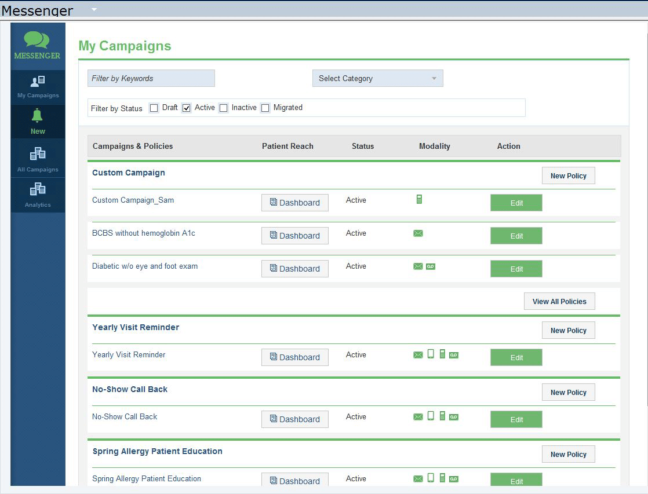Open Dashboard for No-Show Call Back policy
Viewport: 648px width, 494px height.
pyautogui.click(x=295, y=419)
